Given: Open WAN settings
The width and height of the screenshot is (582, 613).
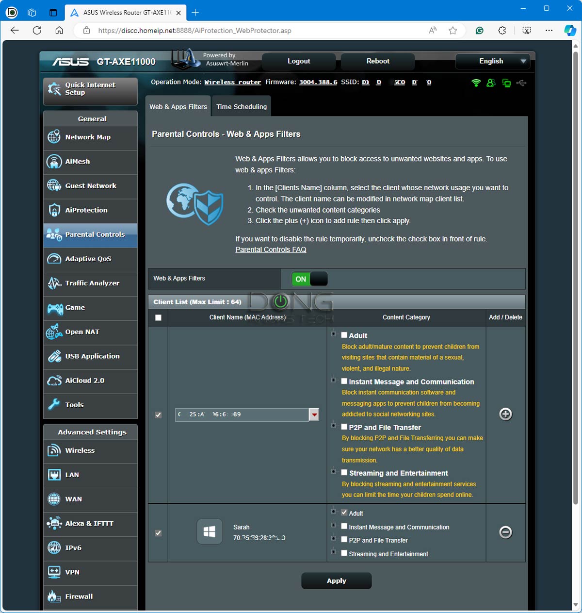Looking at the screenshot, I should (90, 499).
